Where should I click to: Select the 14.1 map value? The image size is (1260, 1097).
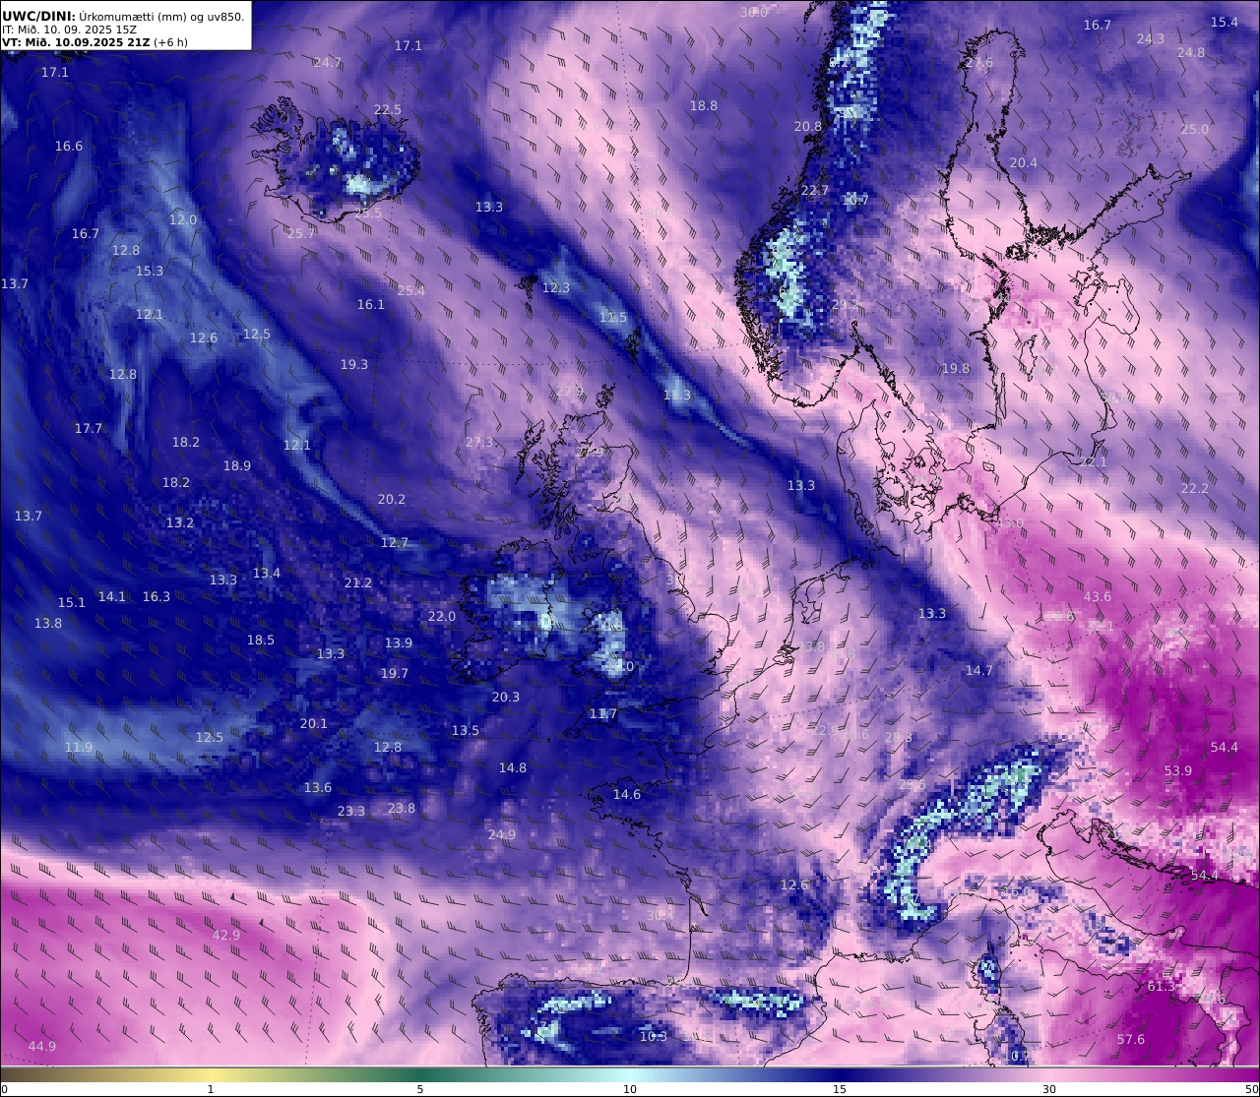(x=112, y=596)
